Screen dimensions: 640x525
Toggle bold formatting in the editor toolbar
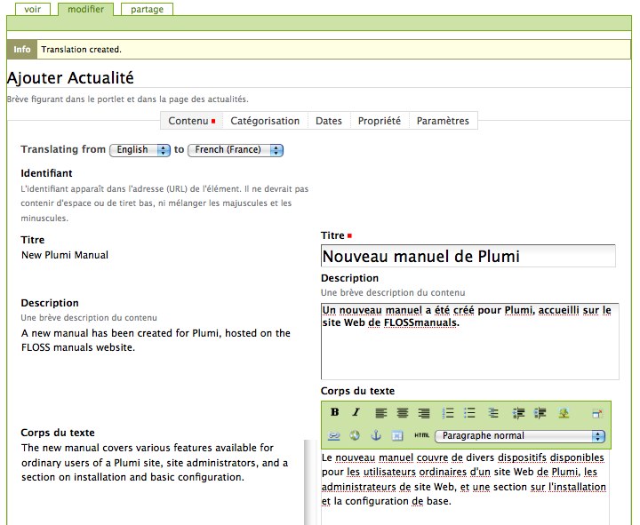(x=335, y=413)
